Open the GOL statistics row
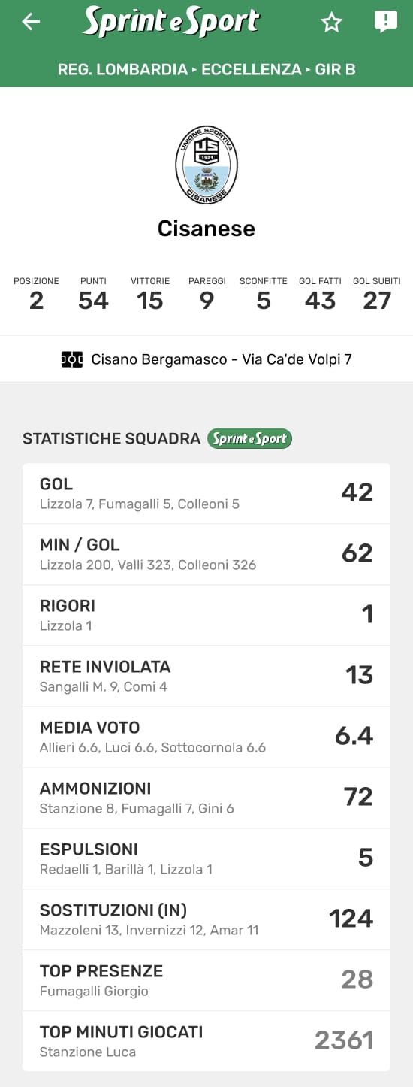 206,493
